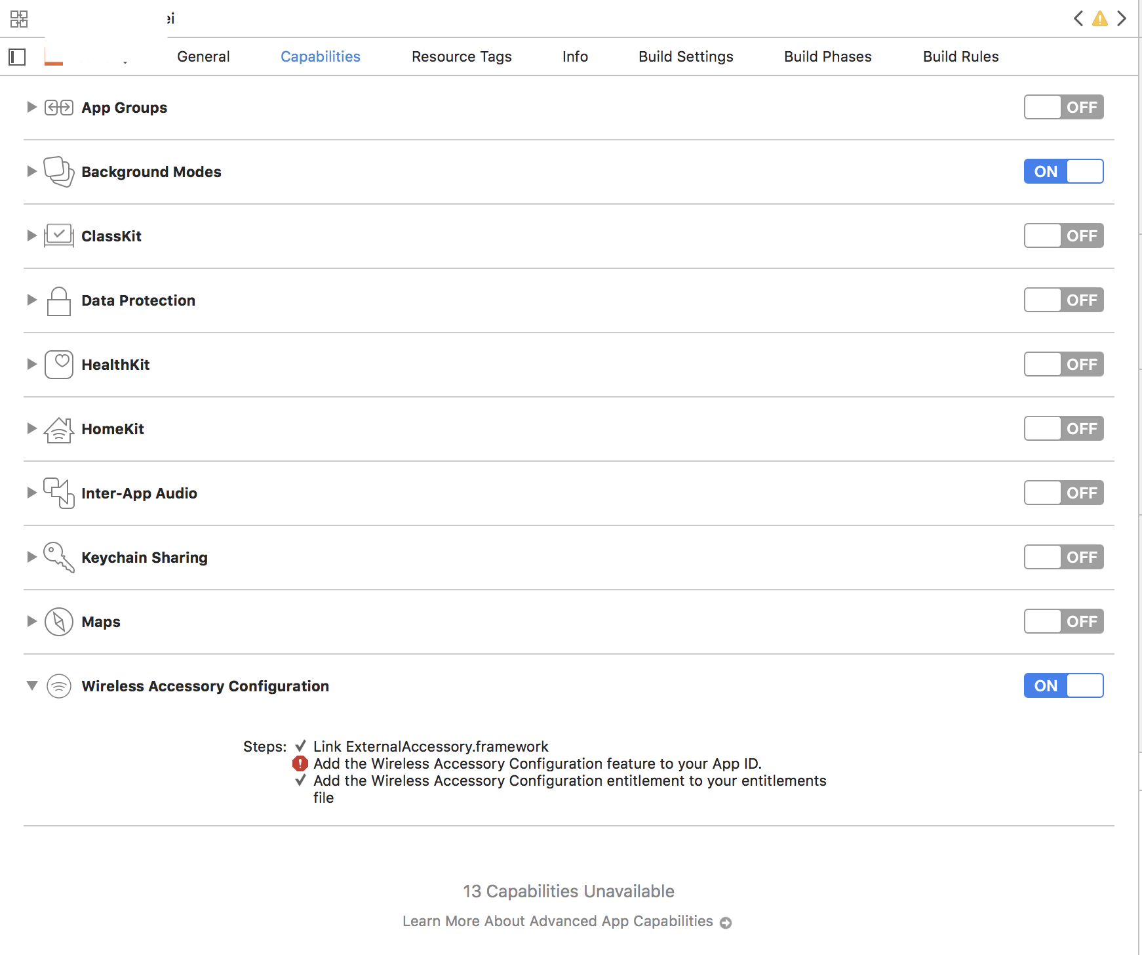The image size is (1142, 955).
Task: Expand the Inter-App Audio disclosure triangle
Action: pos(31,493)
